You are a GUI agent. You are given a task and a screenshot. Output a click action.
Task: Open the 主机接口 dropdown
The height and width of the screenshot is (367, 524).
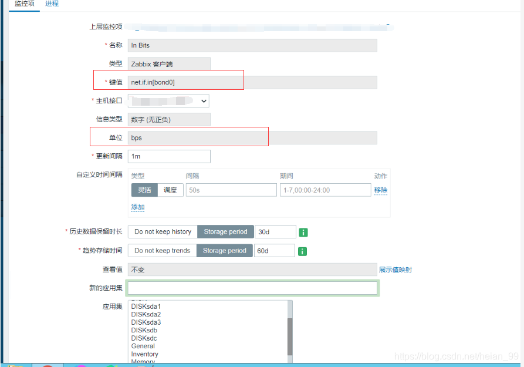(x=168, y=100)
